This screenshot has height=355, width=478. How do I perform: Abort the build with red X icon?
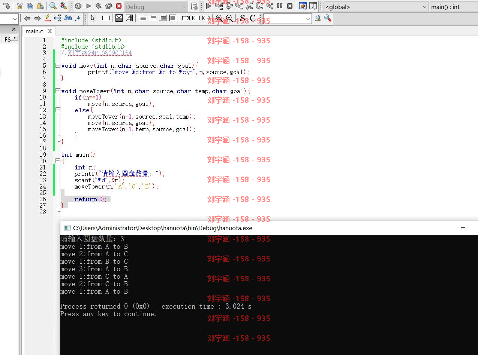point(119,6)
